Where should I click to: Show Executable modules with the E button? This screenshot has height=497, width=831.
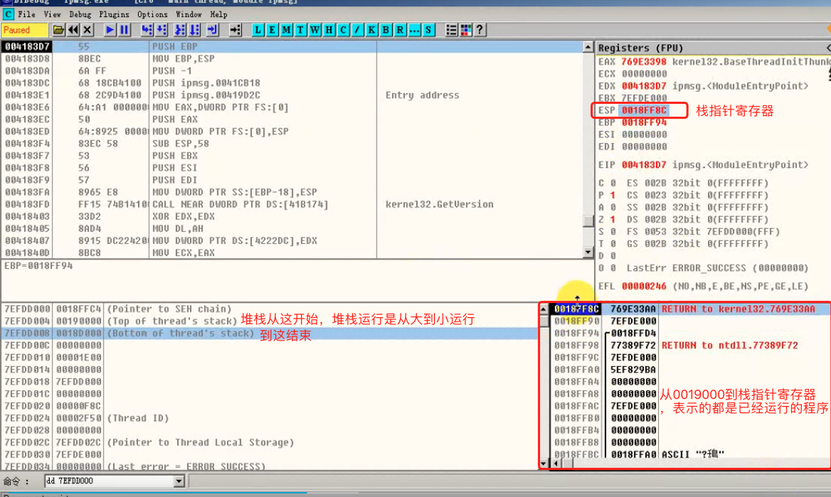click(272, 30)
